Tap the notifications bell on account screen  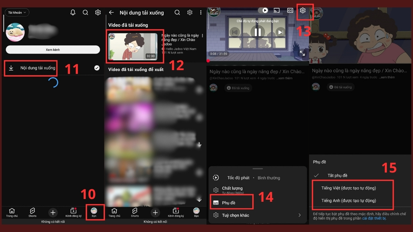[73, 12]
